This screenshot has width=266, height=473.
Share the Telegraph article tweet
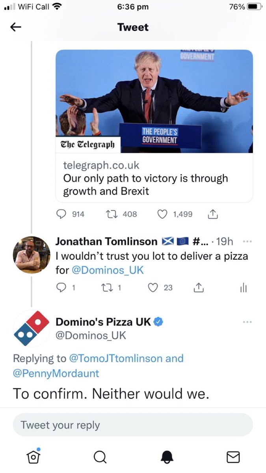click(x=212, y=214)
